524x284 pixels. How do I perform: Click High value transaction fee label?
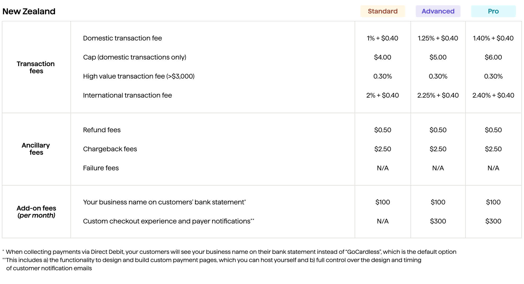[139, 76]
